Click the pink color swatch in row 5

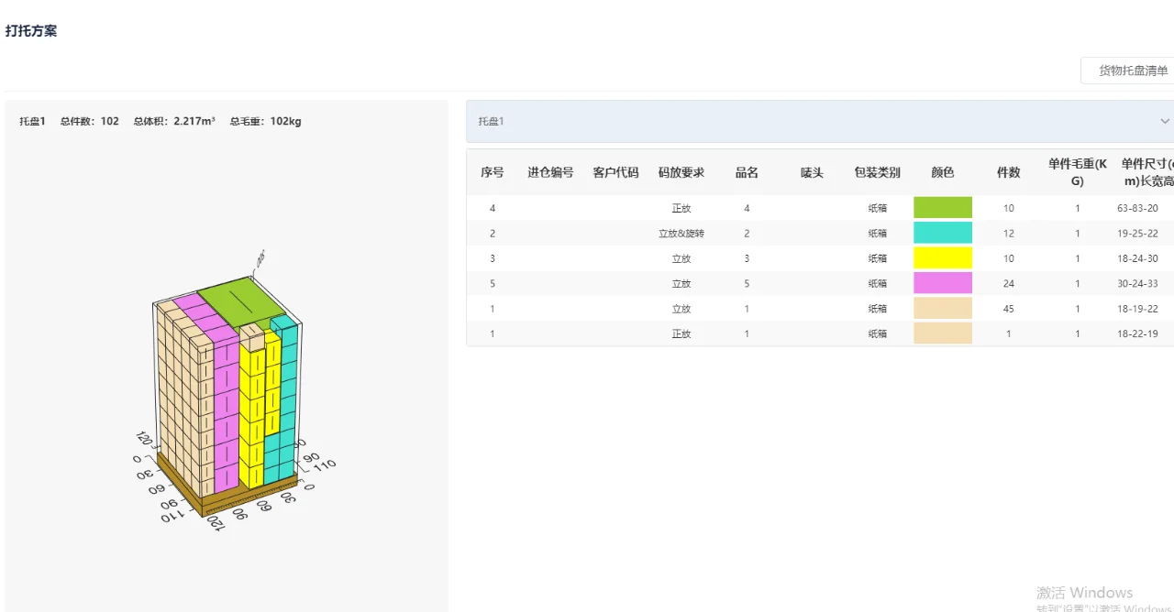tap(942, 283)
